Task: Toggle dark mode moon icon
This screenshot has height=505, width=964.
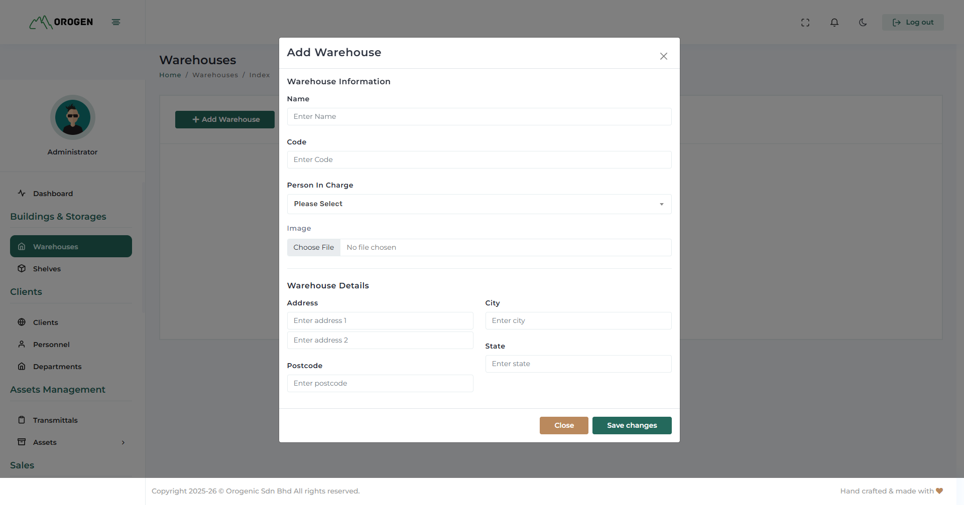Action: 863,23
